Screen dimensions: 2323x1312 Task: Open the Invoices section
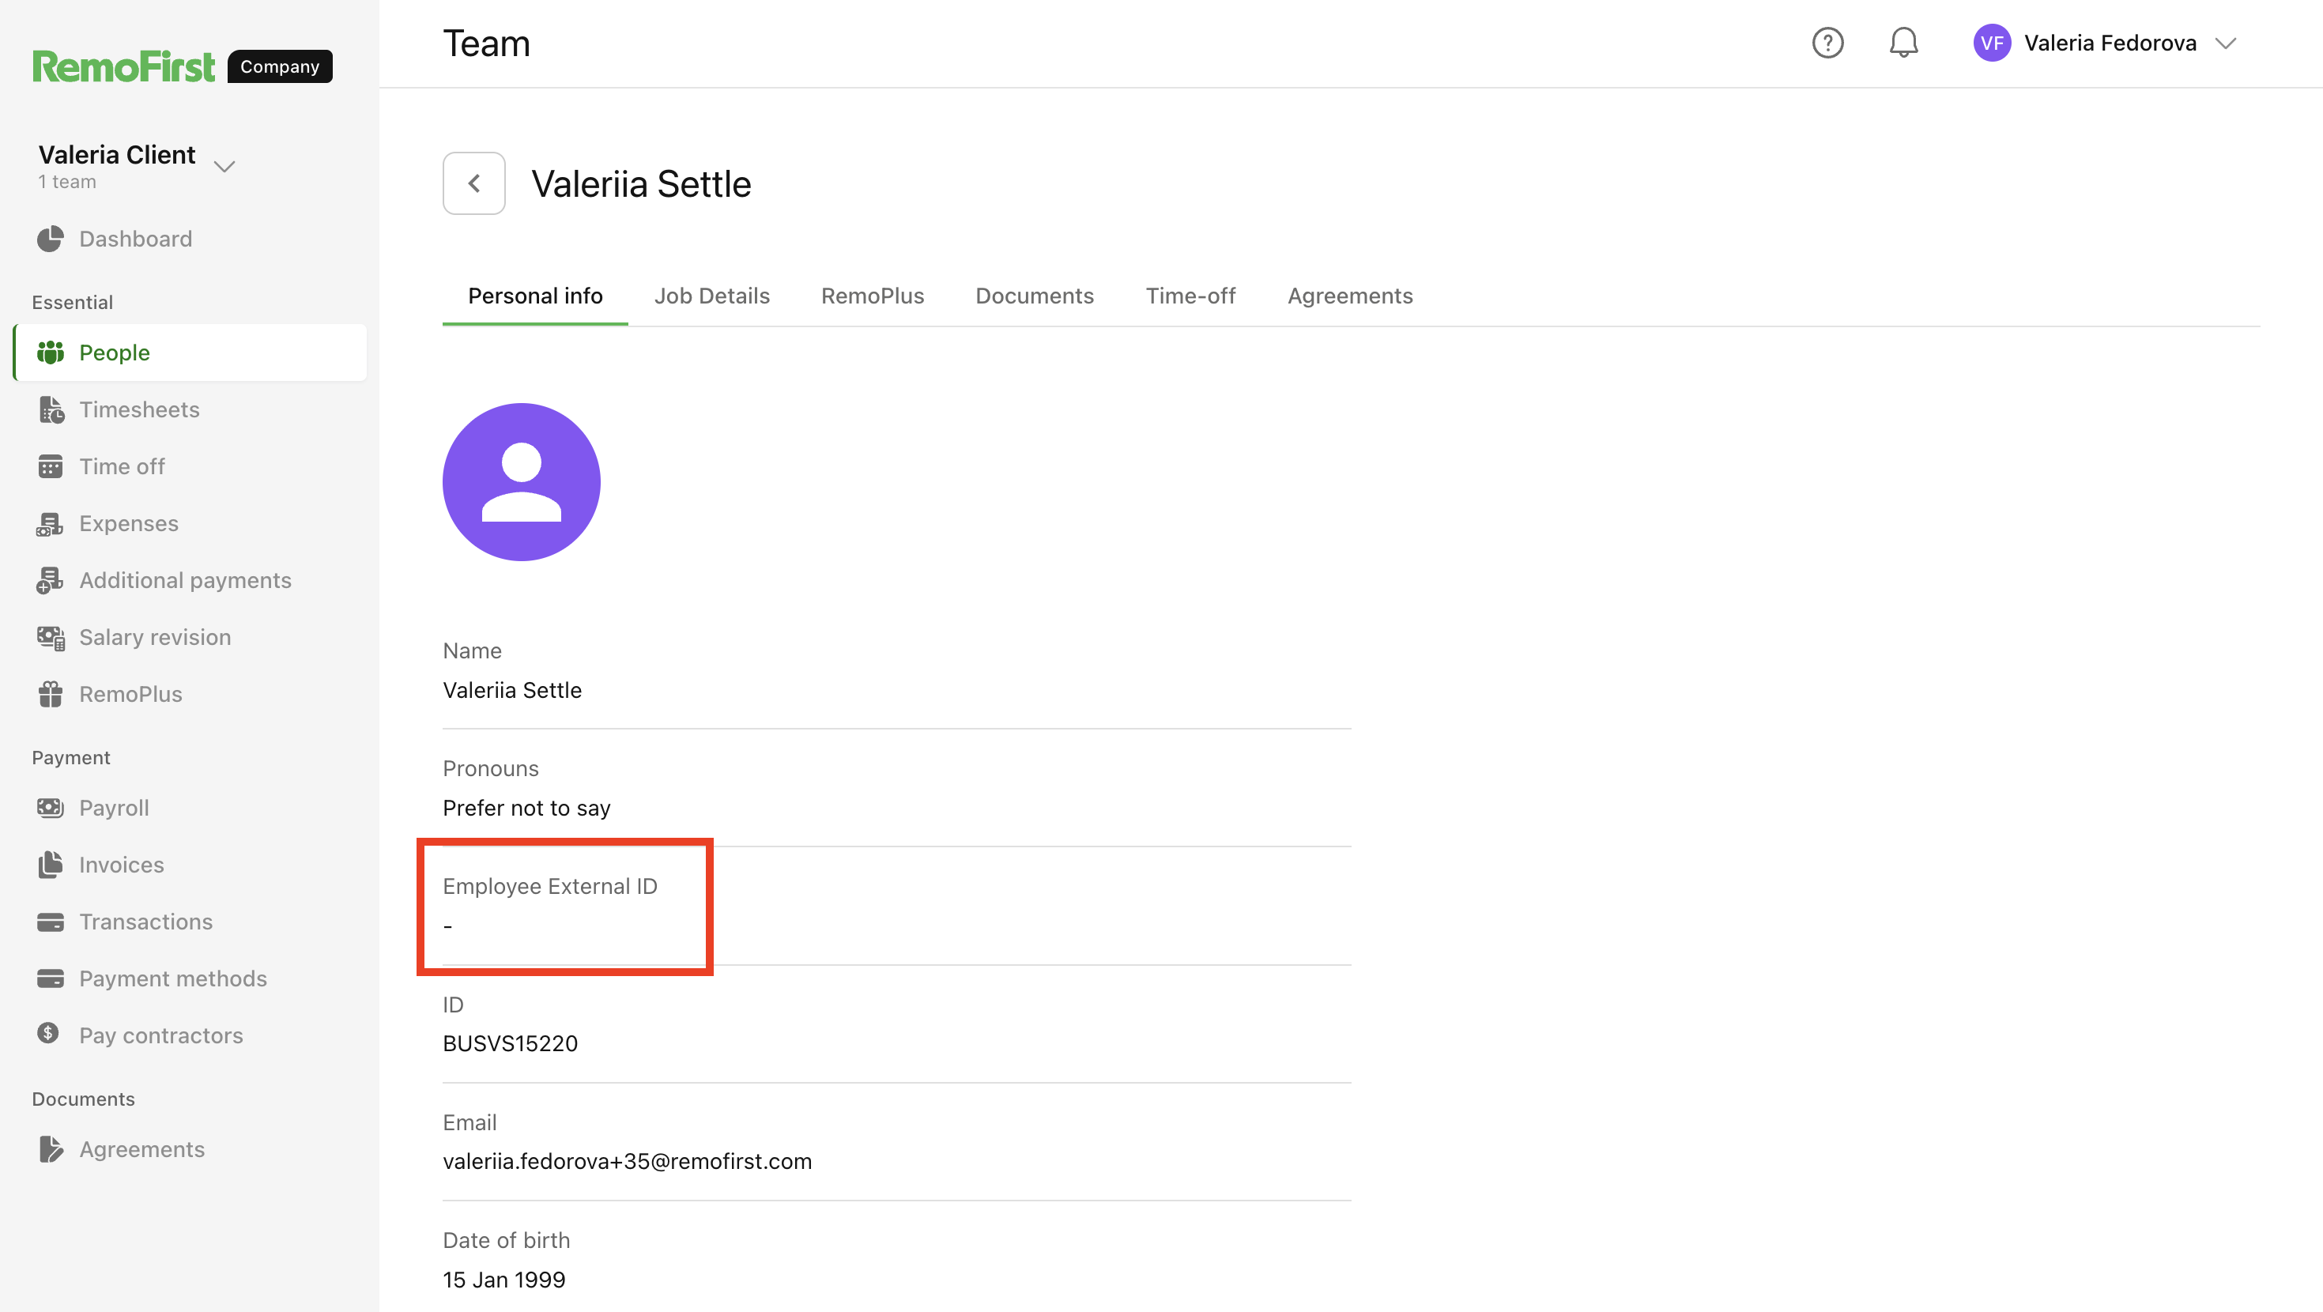point(121,864)
